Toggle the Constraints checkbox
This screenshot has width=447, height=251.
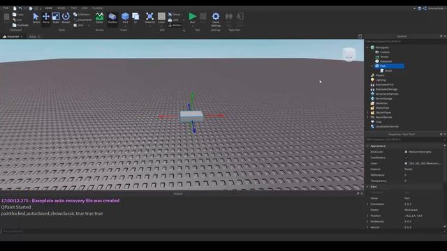[x=82, y=20]
